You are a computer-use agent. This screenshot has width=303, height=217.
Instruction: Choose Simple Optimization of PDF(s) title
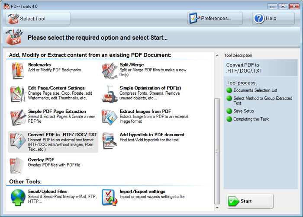point(150,88)
